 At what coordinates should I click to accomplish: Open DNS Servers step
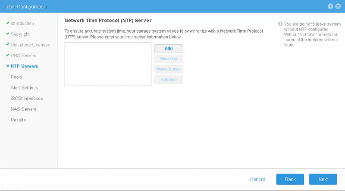coord(23,55)
